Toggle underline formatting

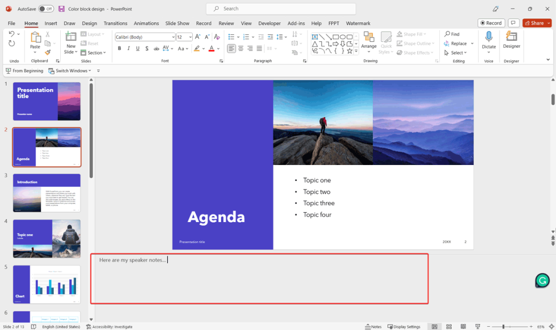click(137, 48)
